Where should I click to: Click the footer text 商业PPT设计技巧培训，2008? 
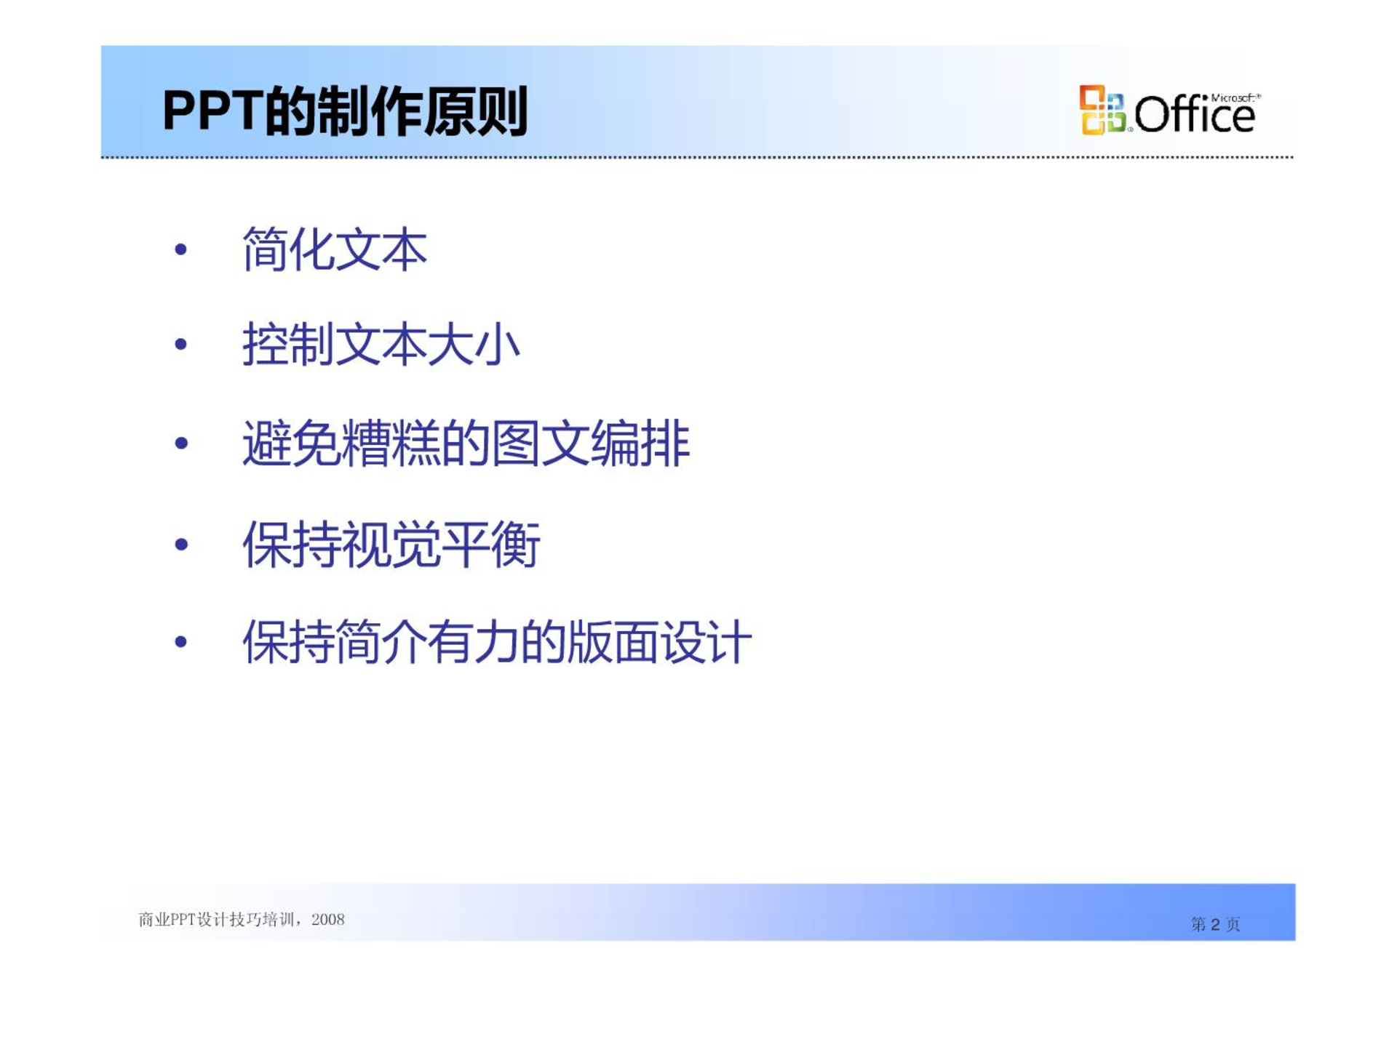click(x=242, y=920)
